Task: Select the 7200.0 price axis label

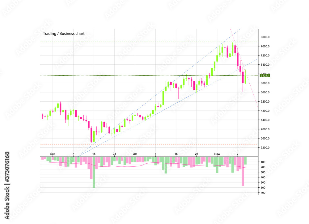Action: (265, 55)
